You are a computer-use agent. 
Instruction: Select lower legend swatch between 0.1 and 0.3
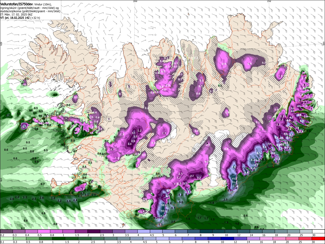pyautogui.click(x=6, y=238)
